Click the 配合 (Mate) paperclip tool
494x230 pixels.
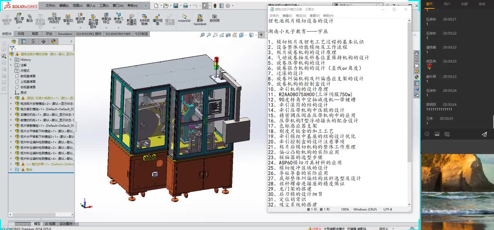[30, 18]
